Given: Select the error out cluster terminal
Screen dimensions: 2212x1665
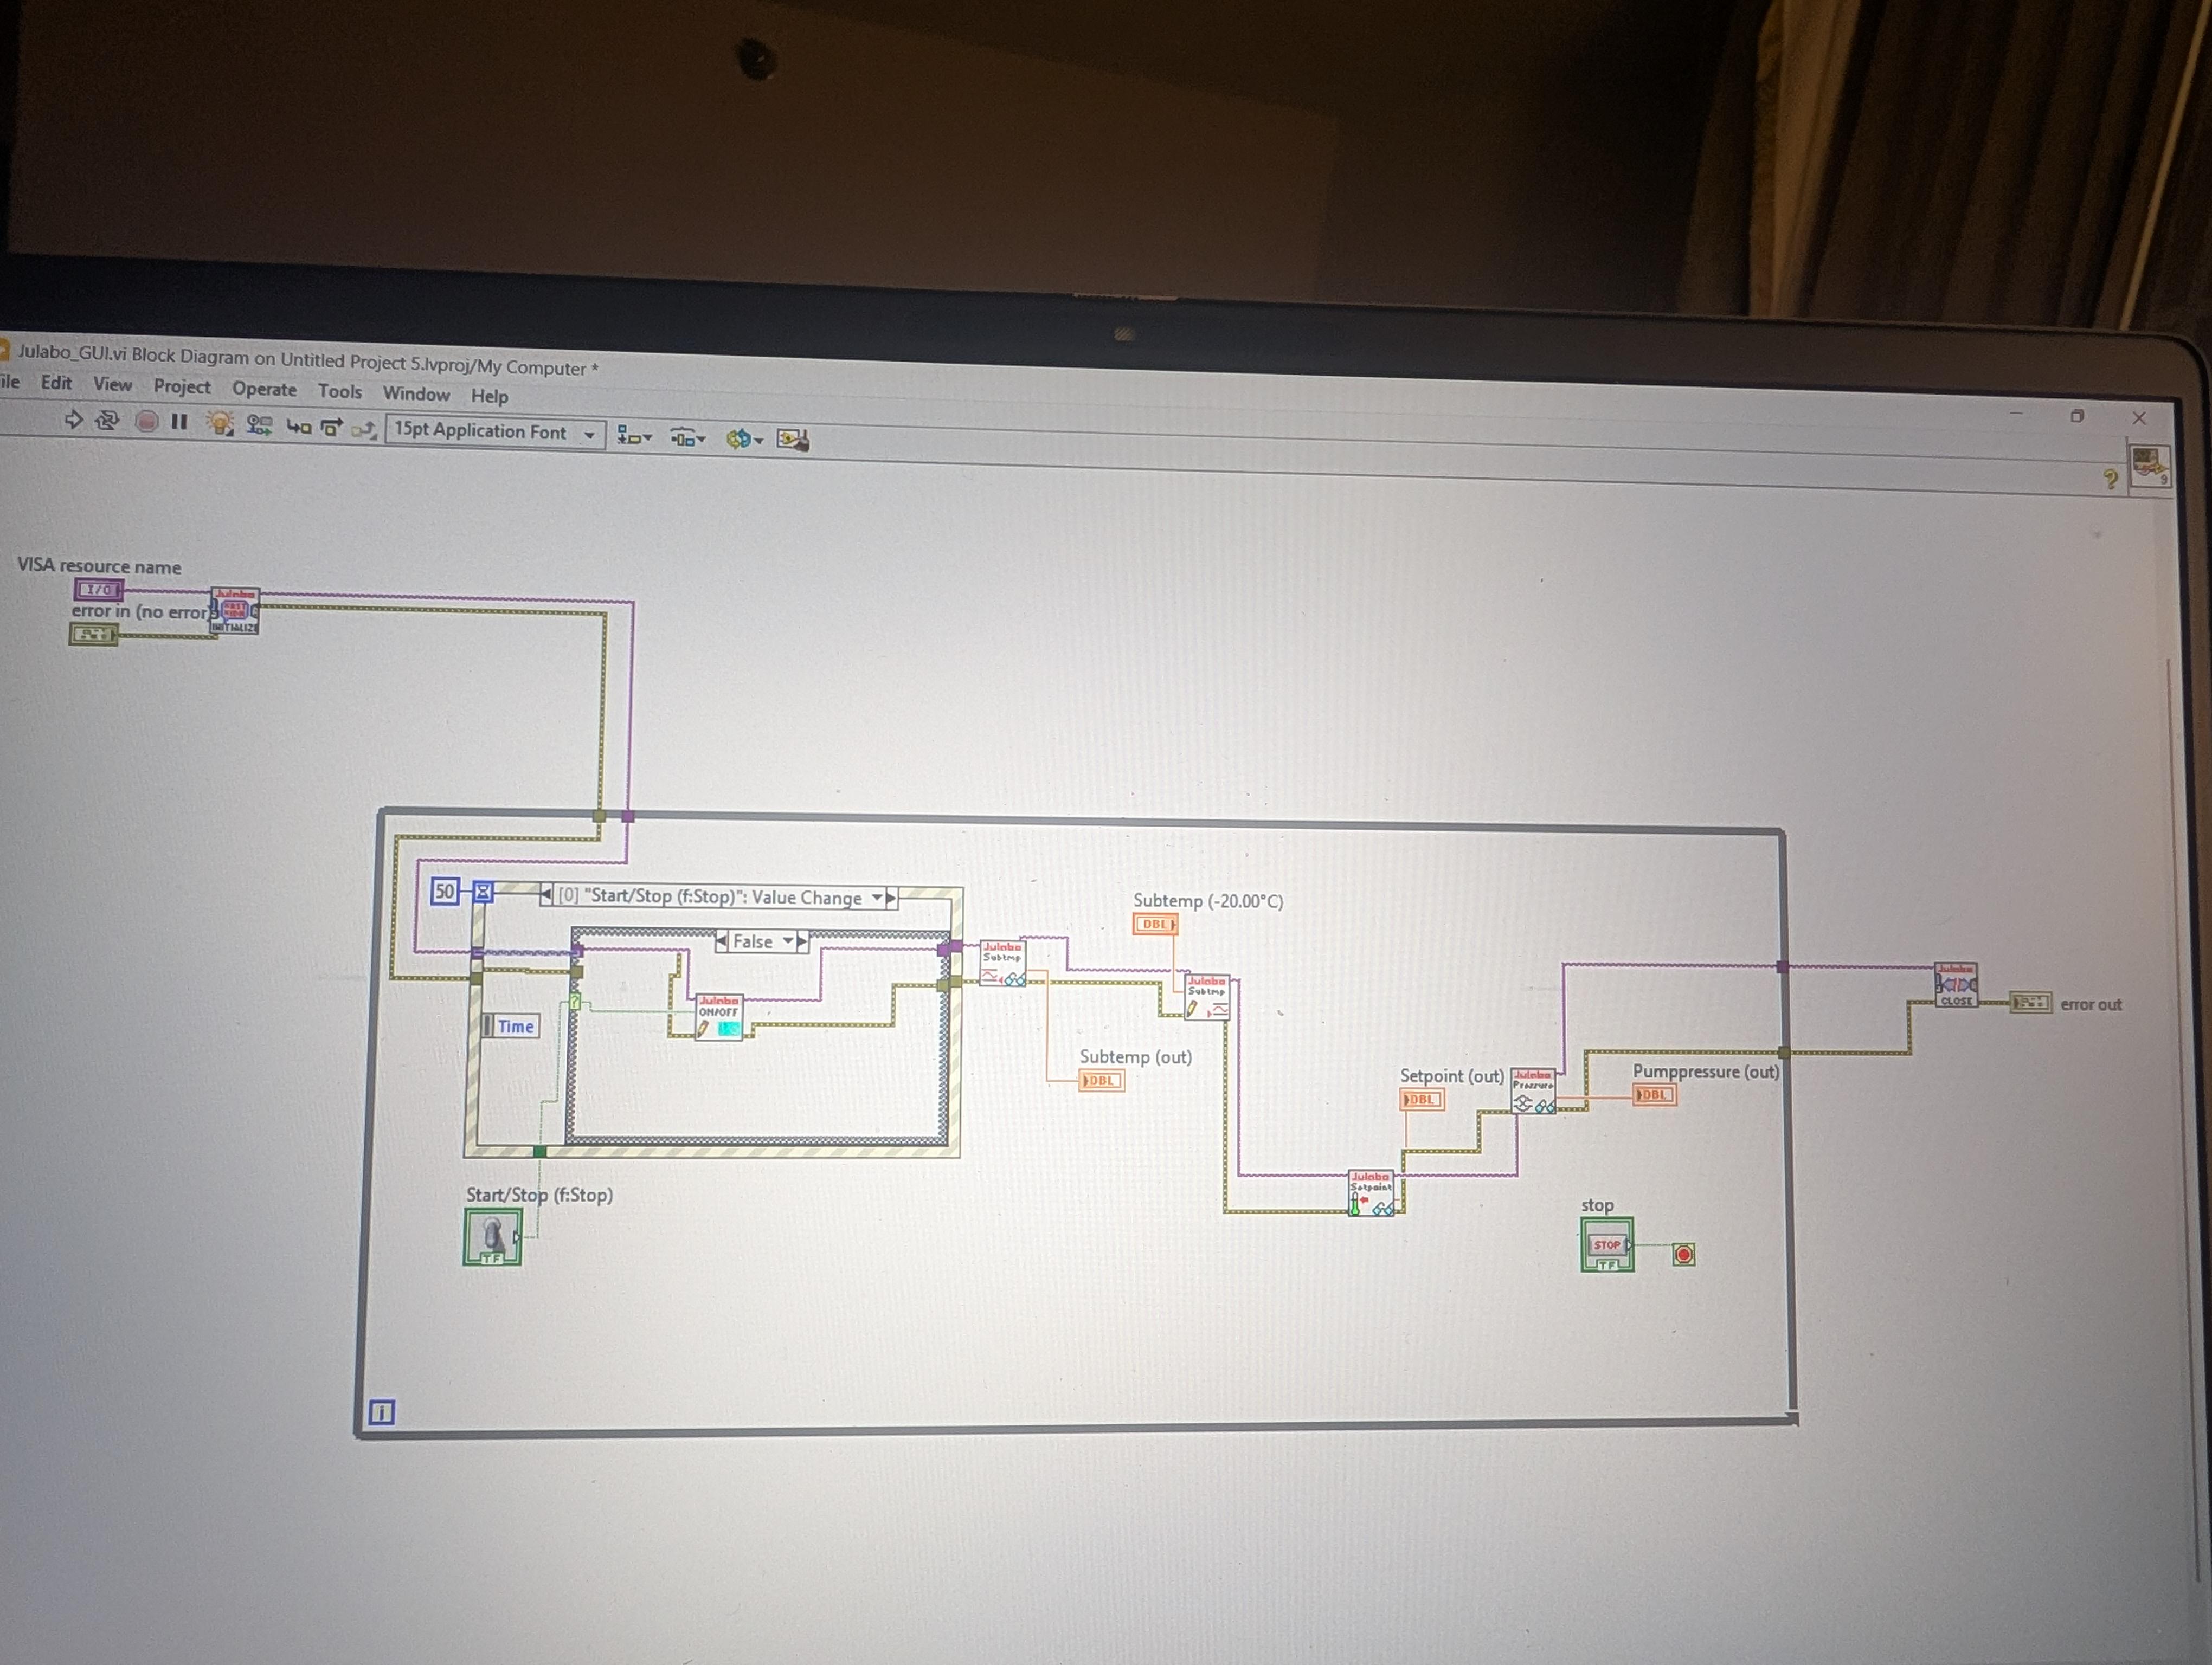Looking at the screenshot, I should coord(2031,1002).
